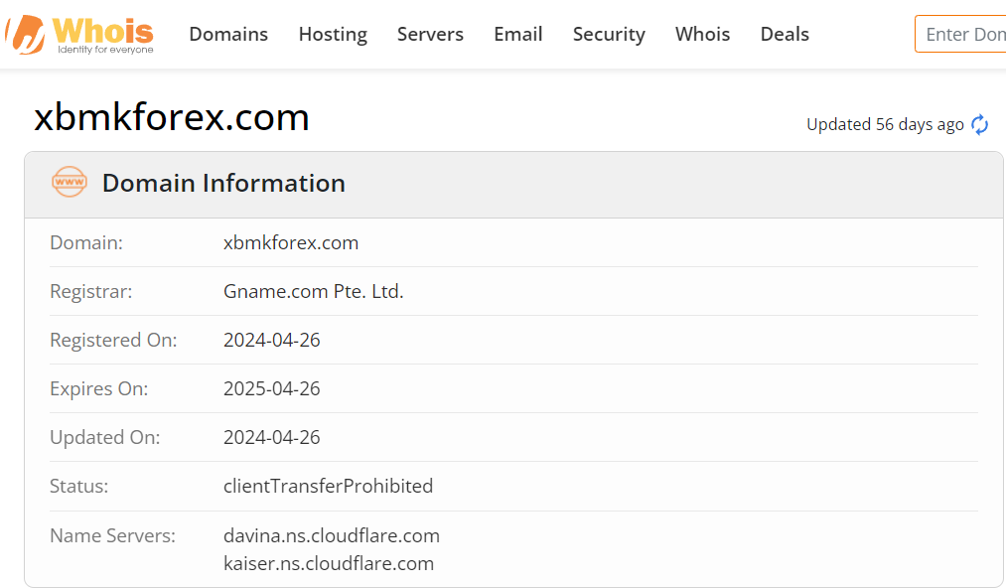The width and height of the screenshot is (1006, 588).
Task: Select the domain value xbmkforex.com in the table
Action: 291,242
